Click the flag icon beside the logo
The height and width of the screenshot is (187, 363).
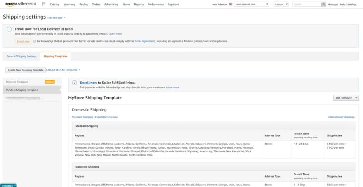[44, 4]
